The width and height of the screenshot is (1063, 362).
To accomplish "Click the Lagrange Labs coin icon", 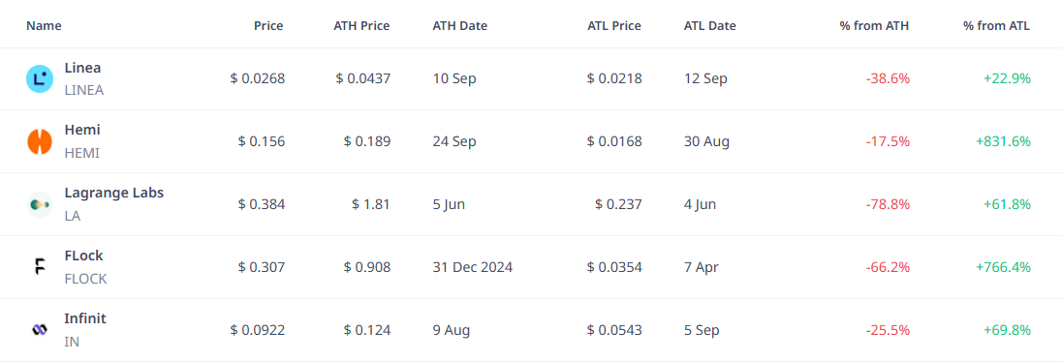I will pyautogui.click(x=40, y=204).
